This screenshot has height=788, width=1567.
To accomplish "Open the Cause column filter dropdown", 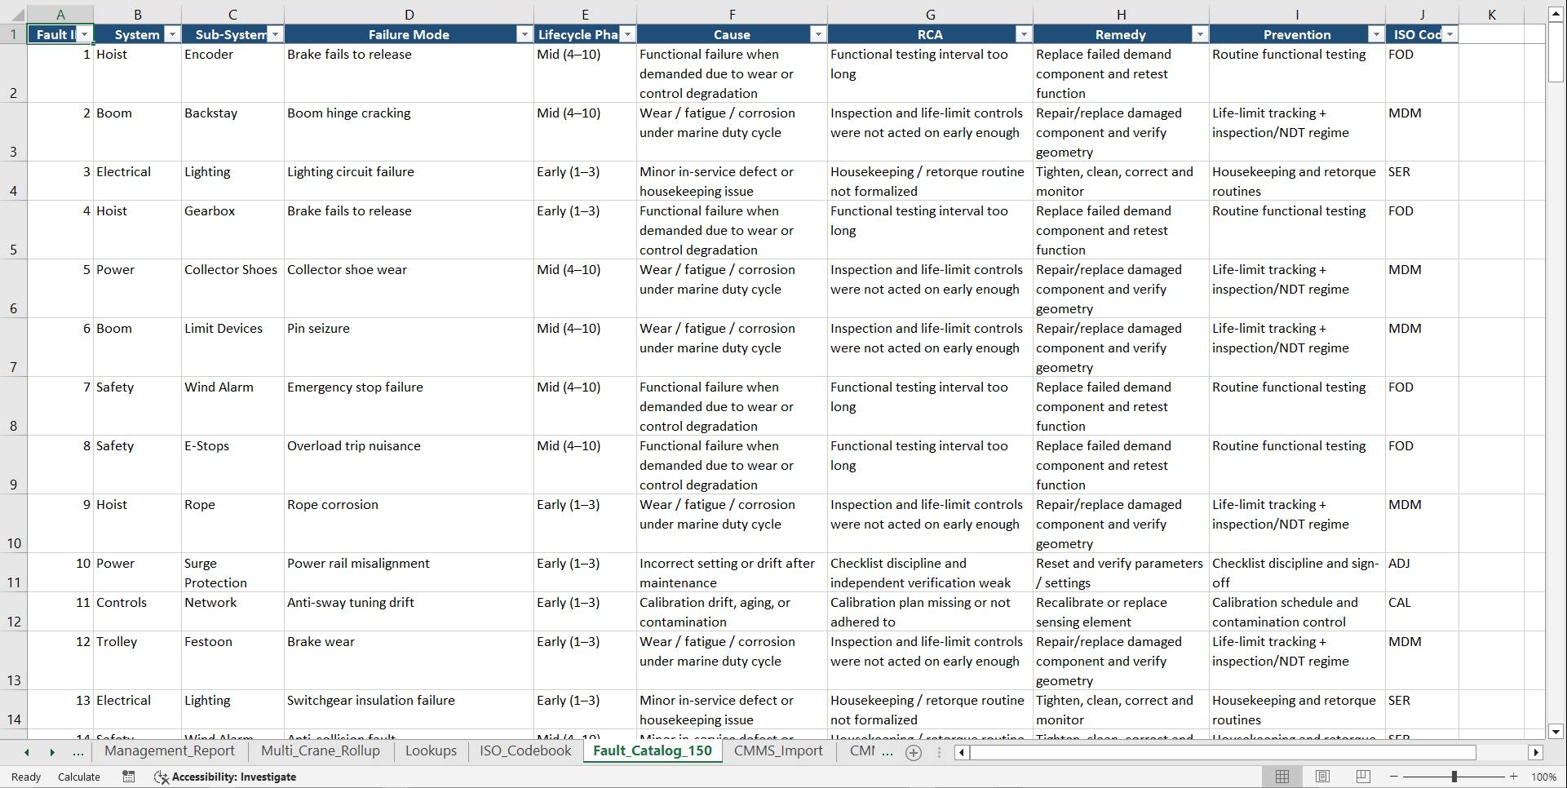I will tap(818, 34).
